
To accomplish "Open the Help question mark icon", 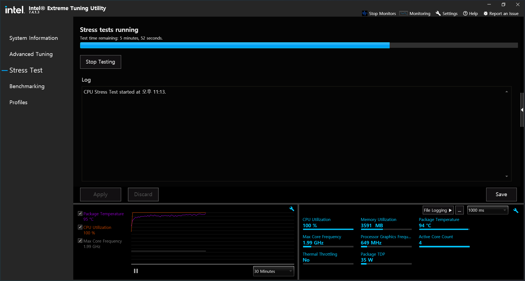I will tap(465, 13).
